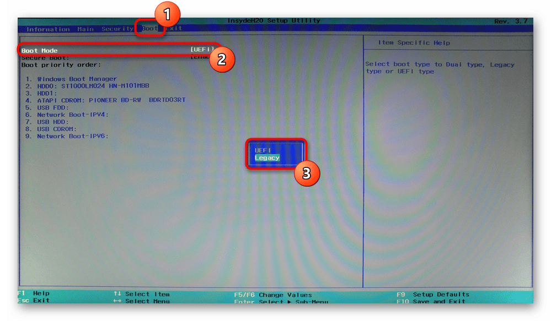Select the USB CDROM: boot entry
This screenshot has height=321, width=551.
coord(51,129)
